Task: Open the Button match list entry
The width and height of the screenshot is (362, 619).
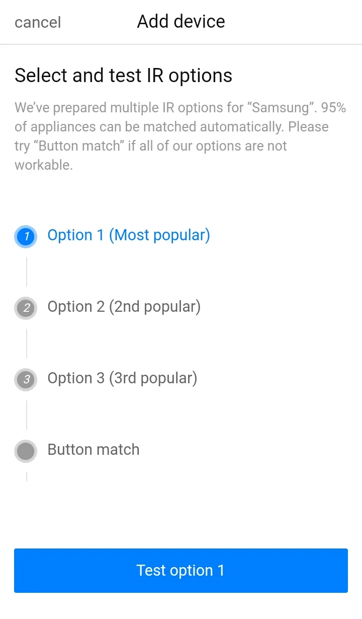Action: [x=94, y=450]
